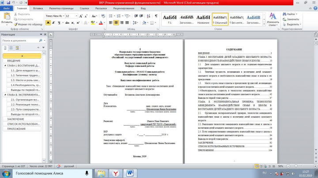Open Select (Выделить) dropdown
318x178 pixels.
[x=292, y=24]
